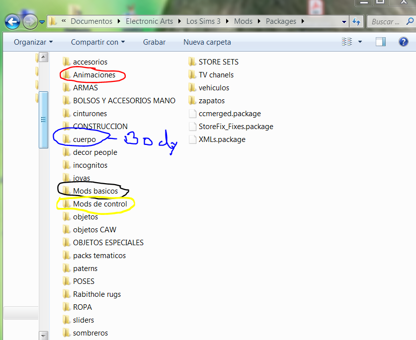Viewport: 416px width, 340px height.
Task: Select the vehiculos folder name
Action: (x=214, y=88)
